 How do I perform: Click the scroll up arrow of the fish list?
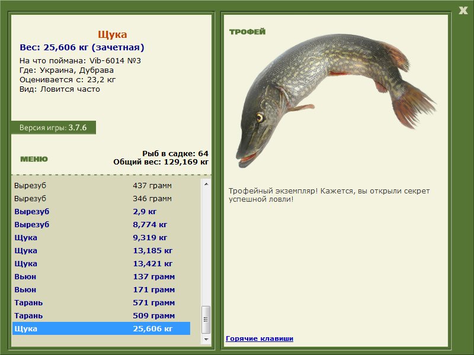(x=206, y=184)
